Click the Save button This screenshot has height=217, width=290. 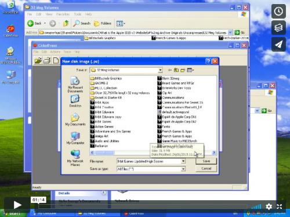point(206,161)
